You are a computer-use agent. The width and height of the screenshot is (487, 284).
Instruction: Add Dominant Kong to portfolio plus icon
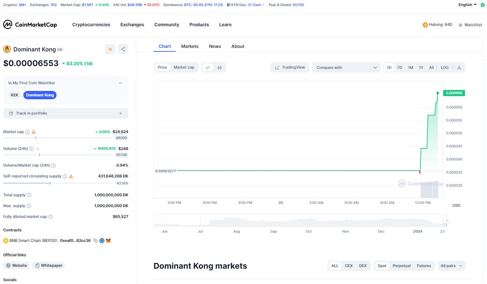click(121, 113)
